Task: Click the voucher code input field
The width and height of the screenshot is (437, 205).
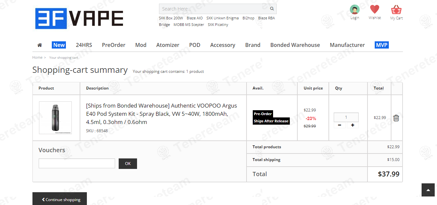Action: click(x=77, y=163)
